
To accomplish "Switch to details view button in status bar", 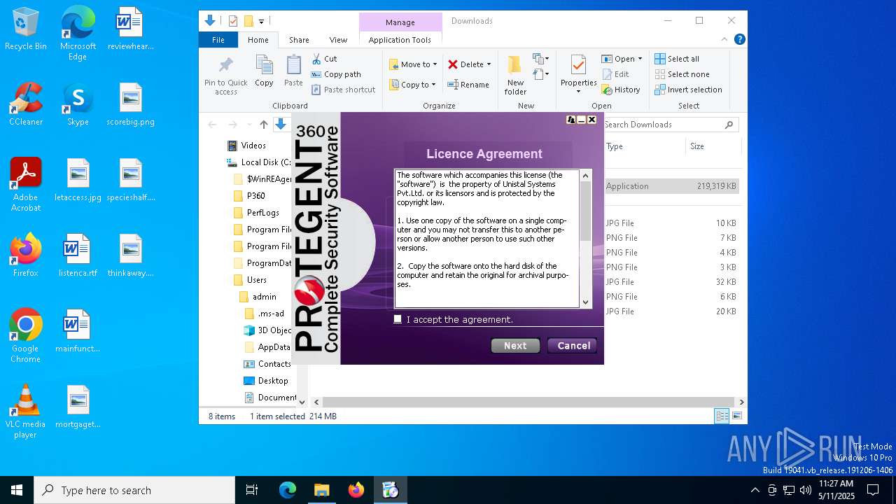I will click(722, 416).
